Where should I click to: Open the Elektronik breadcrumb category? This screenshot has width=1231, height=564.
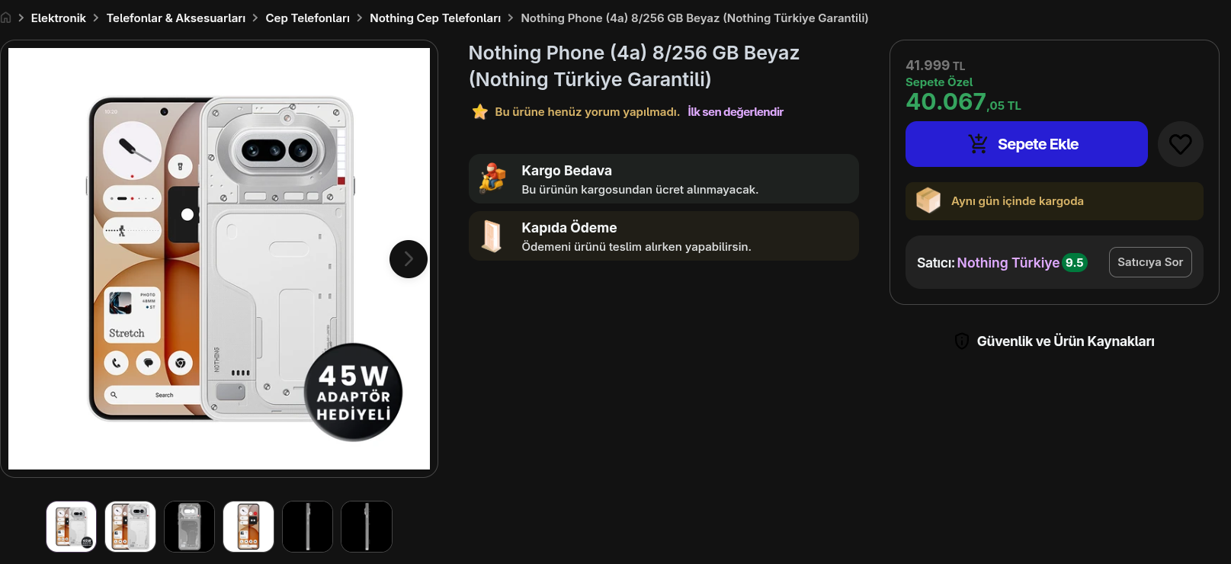tap(59, 18)
